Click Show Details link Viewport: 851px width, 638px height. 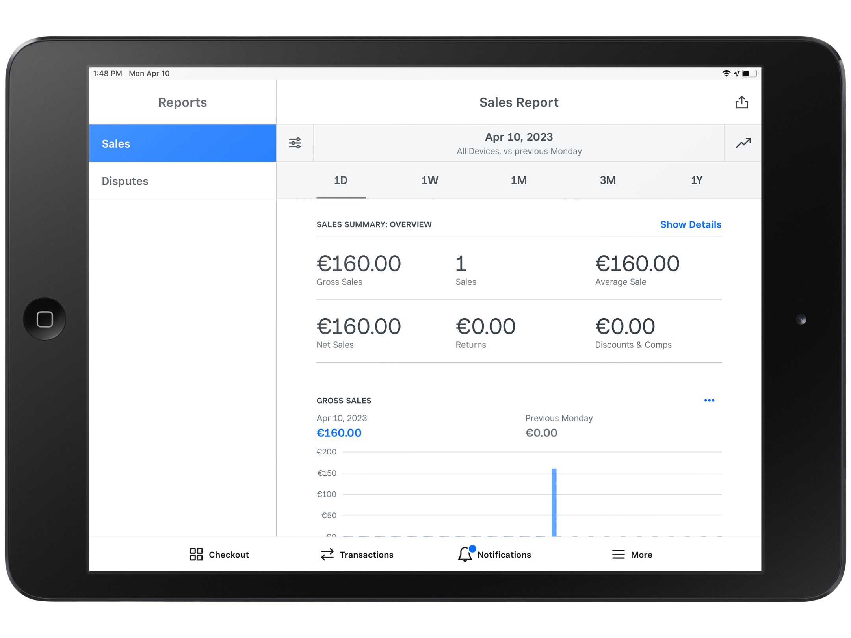pos(690,224)
